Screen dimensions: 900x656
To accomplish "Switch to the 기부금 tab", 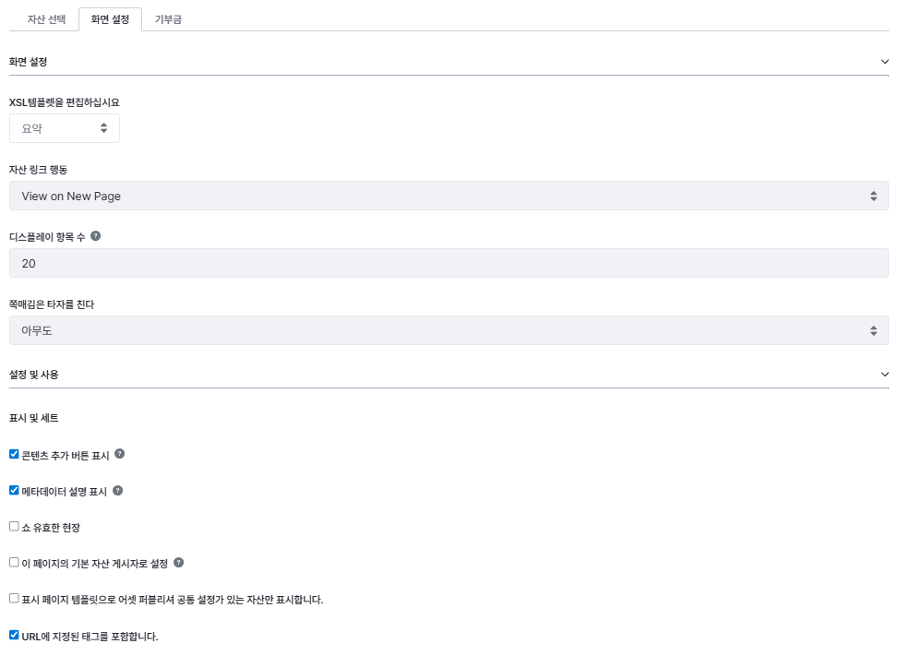I will coord(168,18).
